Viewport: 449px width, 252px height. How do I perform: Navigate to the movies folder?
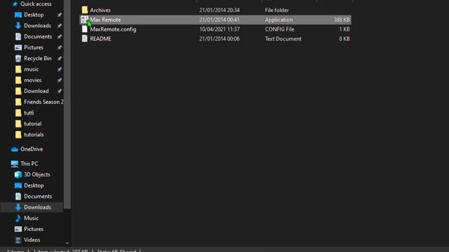[33, 80]
